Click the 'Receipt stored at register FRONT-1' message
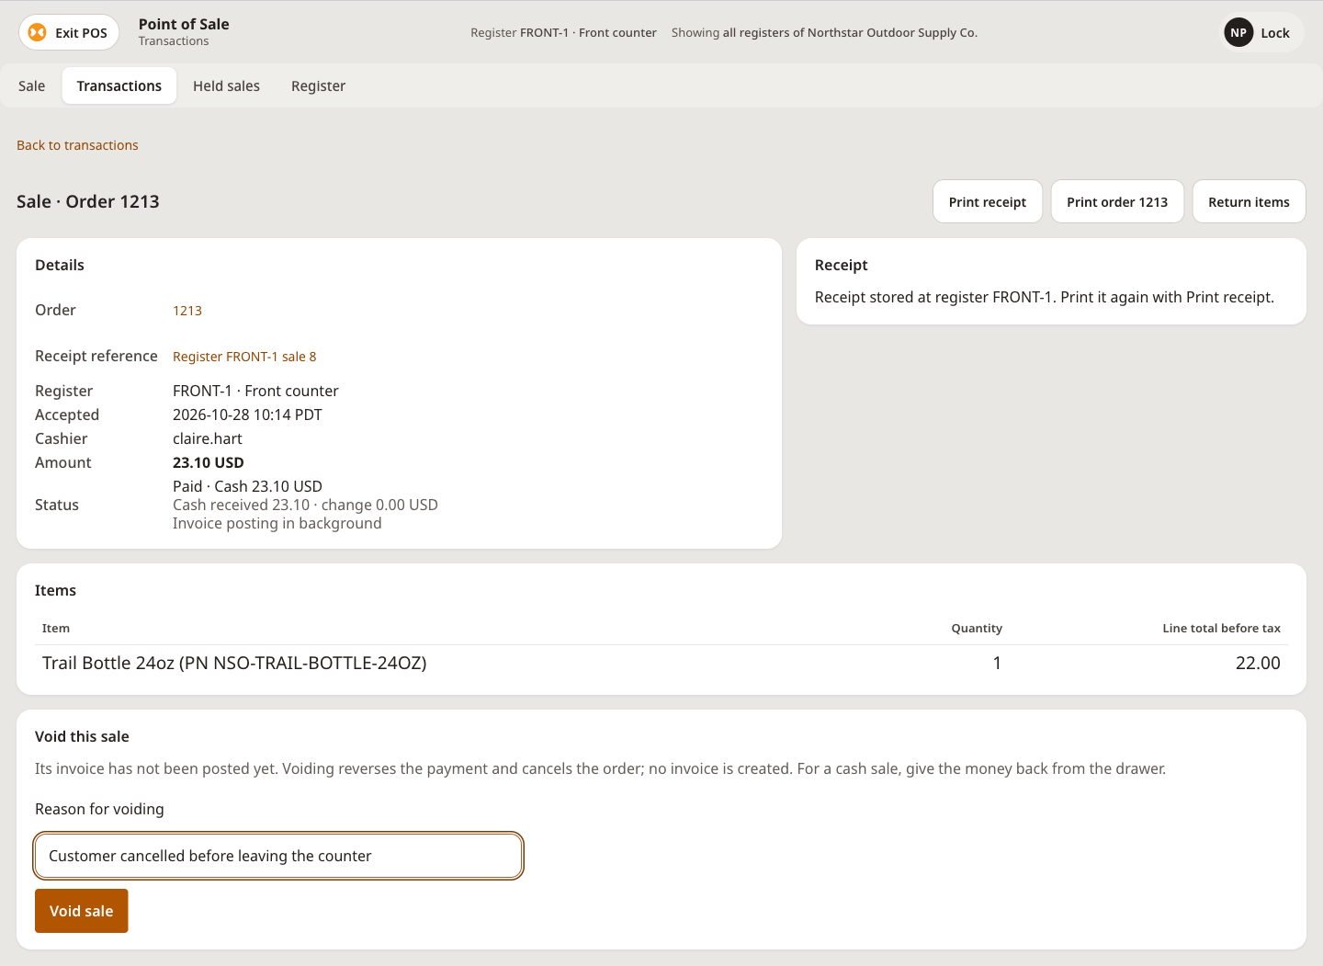 [x=1045, y=297]
